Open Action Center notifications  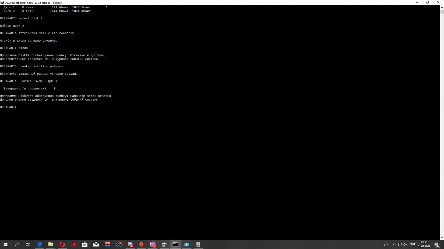[437, 244]
